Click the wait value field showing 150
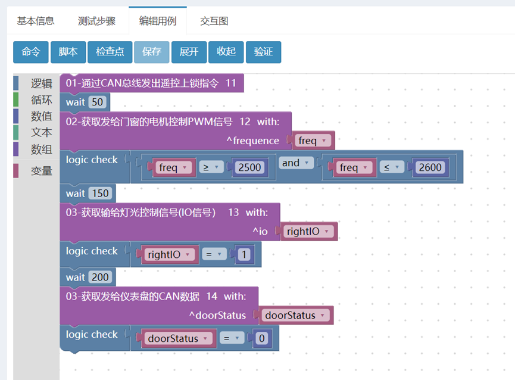The width and height of the screenshot is (515, 380). coord(100,193)
